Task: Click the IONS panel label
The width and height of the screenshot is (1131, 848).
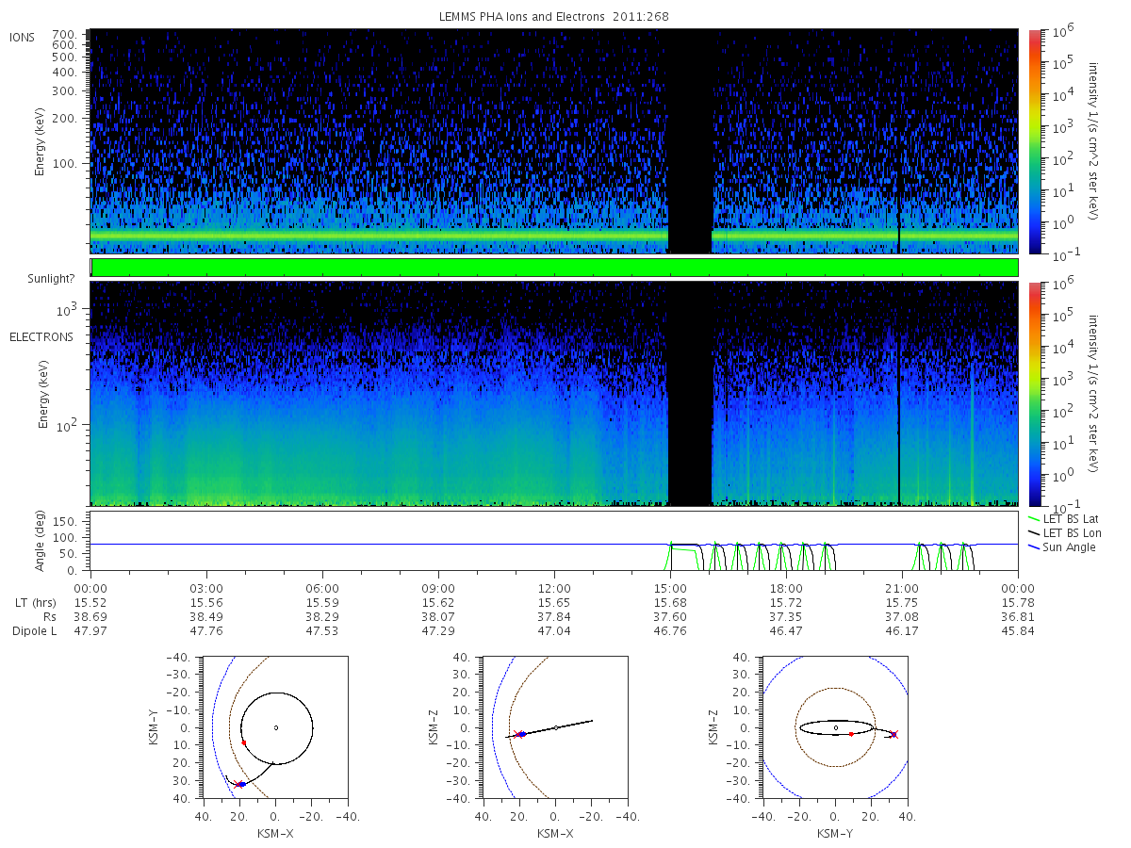Action: click(x=25, y=37)
